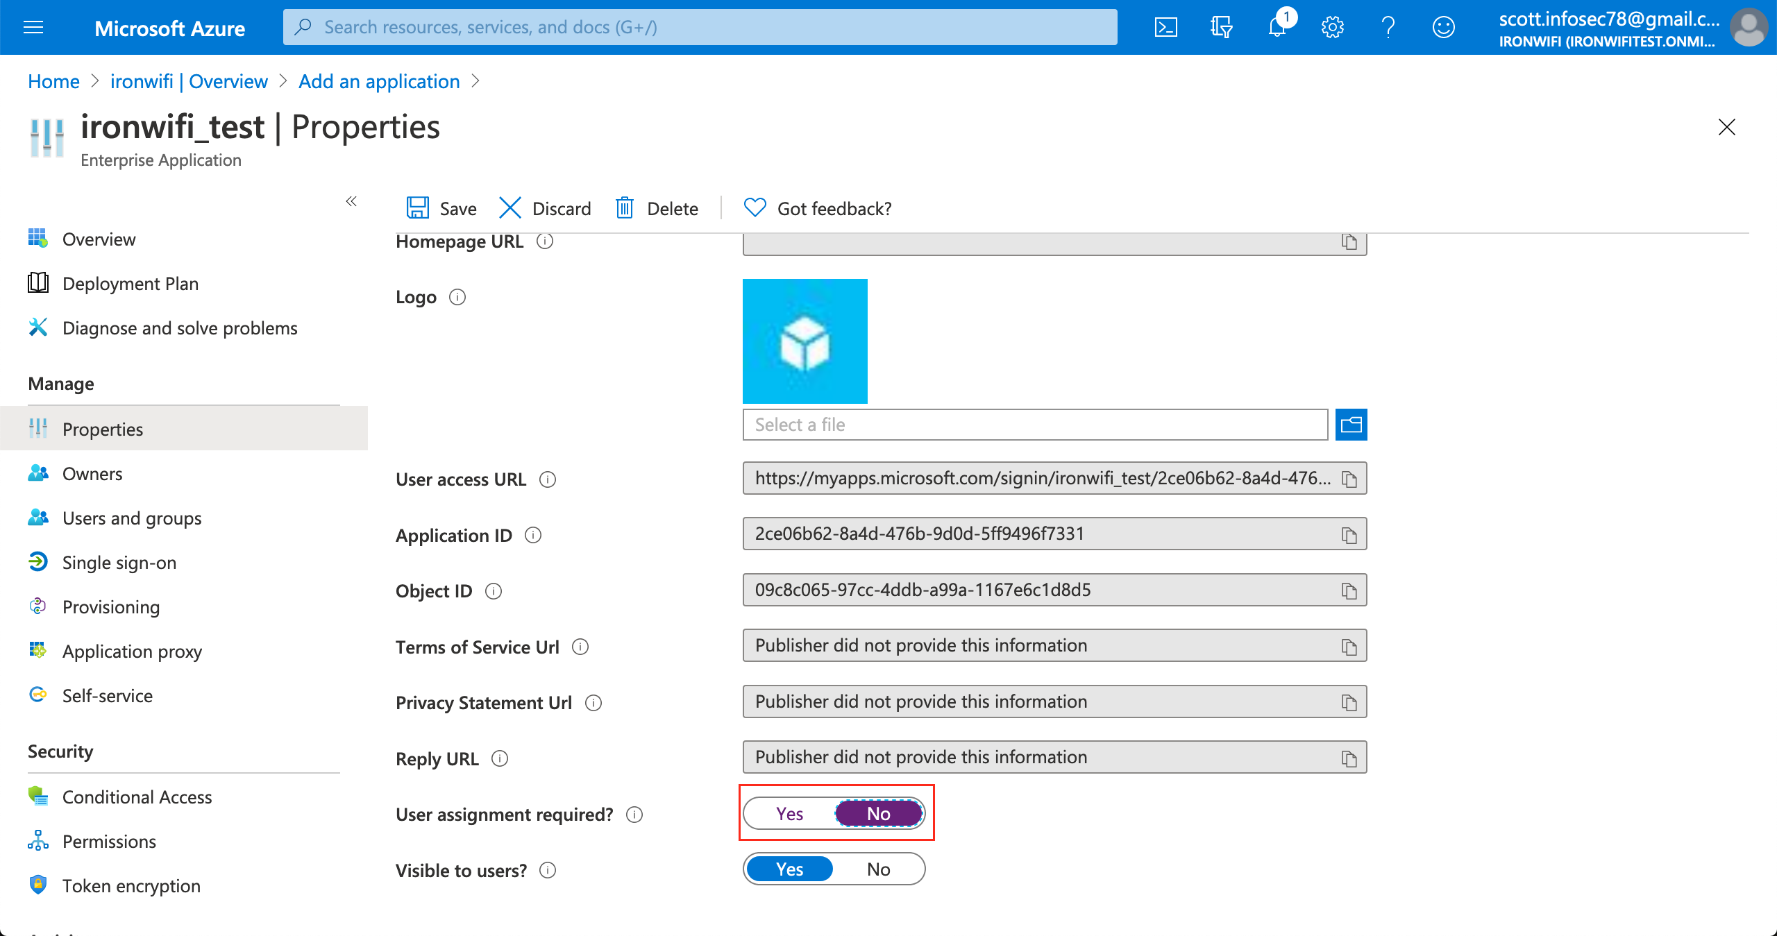Click the Select a file input field

pyautogui.click(x=972, y=424)
